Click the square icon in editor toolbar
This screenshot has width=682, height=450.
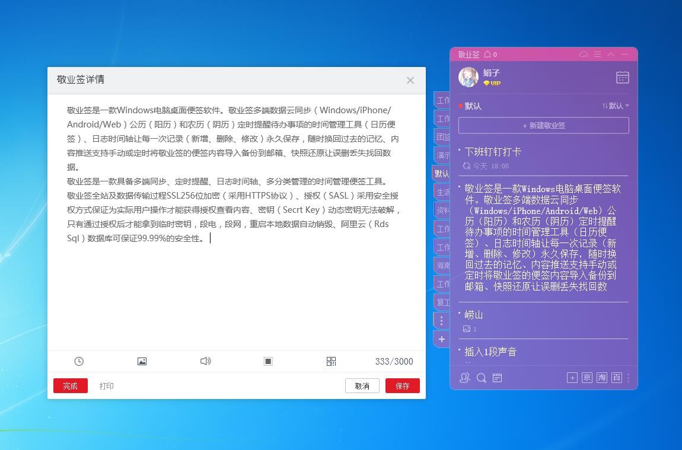(x=269, y=361)
